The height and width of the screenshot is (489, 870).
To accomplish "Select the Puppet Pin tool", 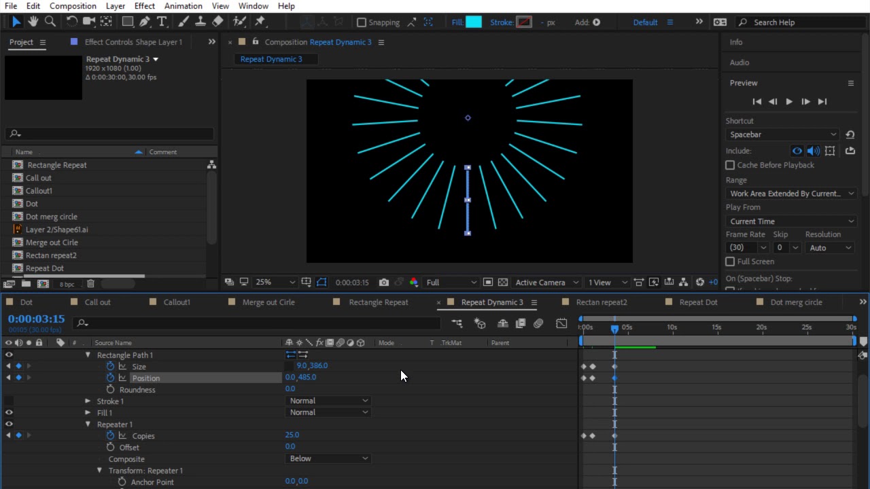I will point(260,22).
